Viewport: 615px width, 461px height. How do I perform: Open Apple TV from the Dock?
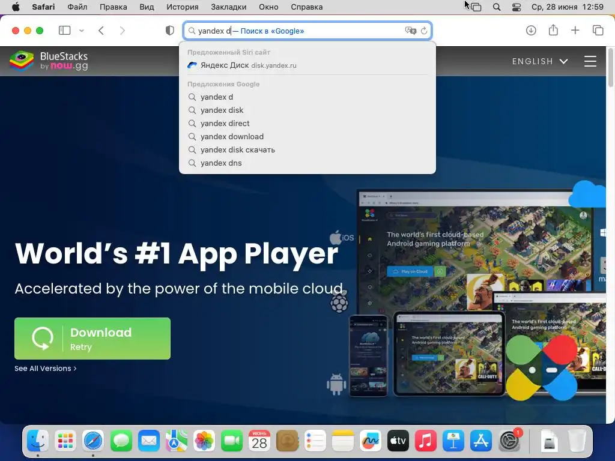click(398, 441)
